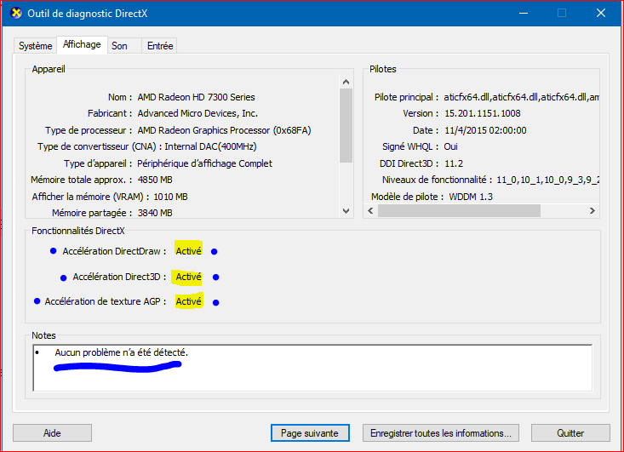The image size is (624, 452).
Task: Click the Aide button
Action: coord(52,433)
